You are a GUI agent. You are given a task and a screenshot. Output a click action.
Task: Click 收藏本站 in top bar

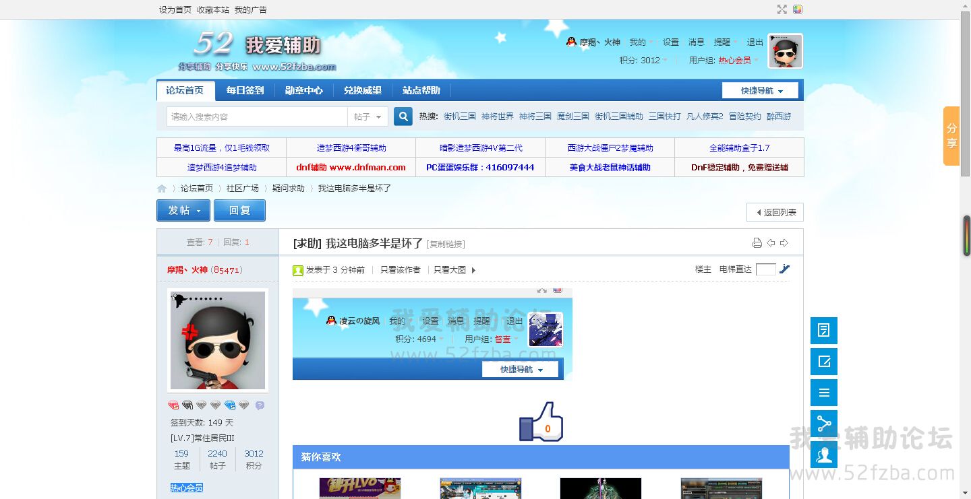(213, 10)
